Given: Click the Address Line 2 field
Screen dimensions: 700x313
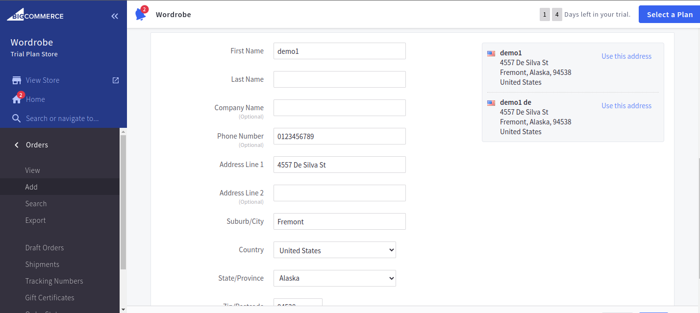Looking at the screenshot, I should coord(340,193).
